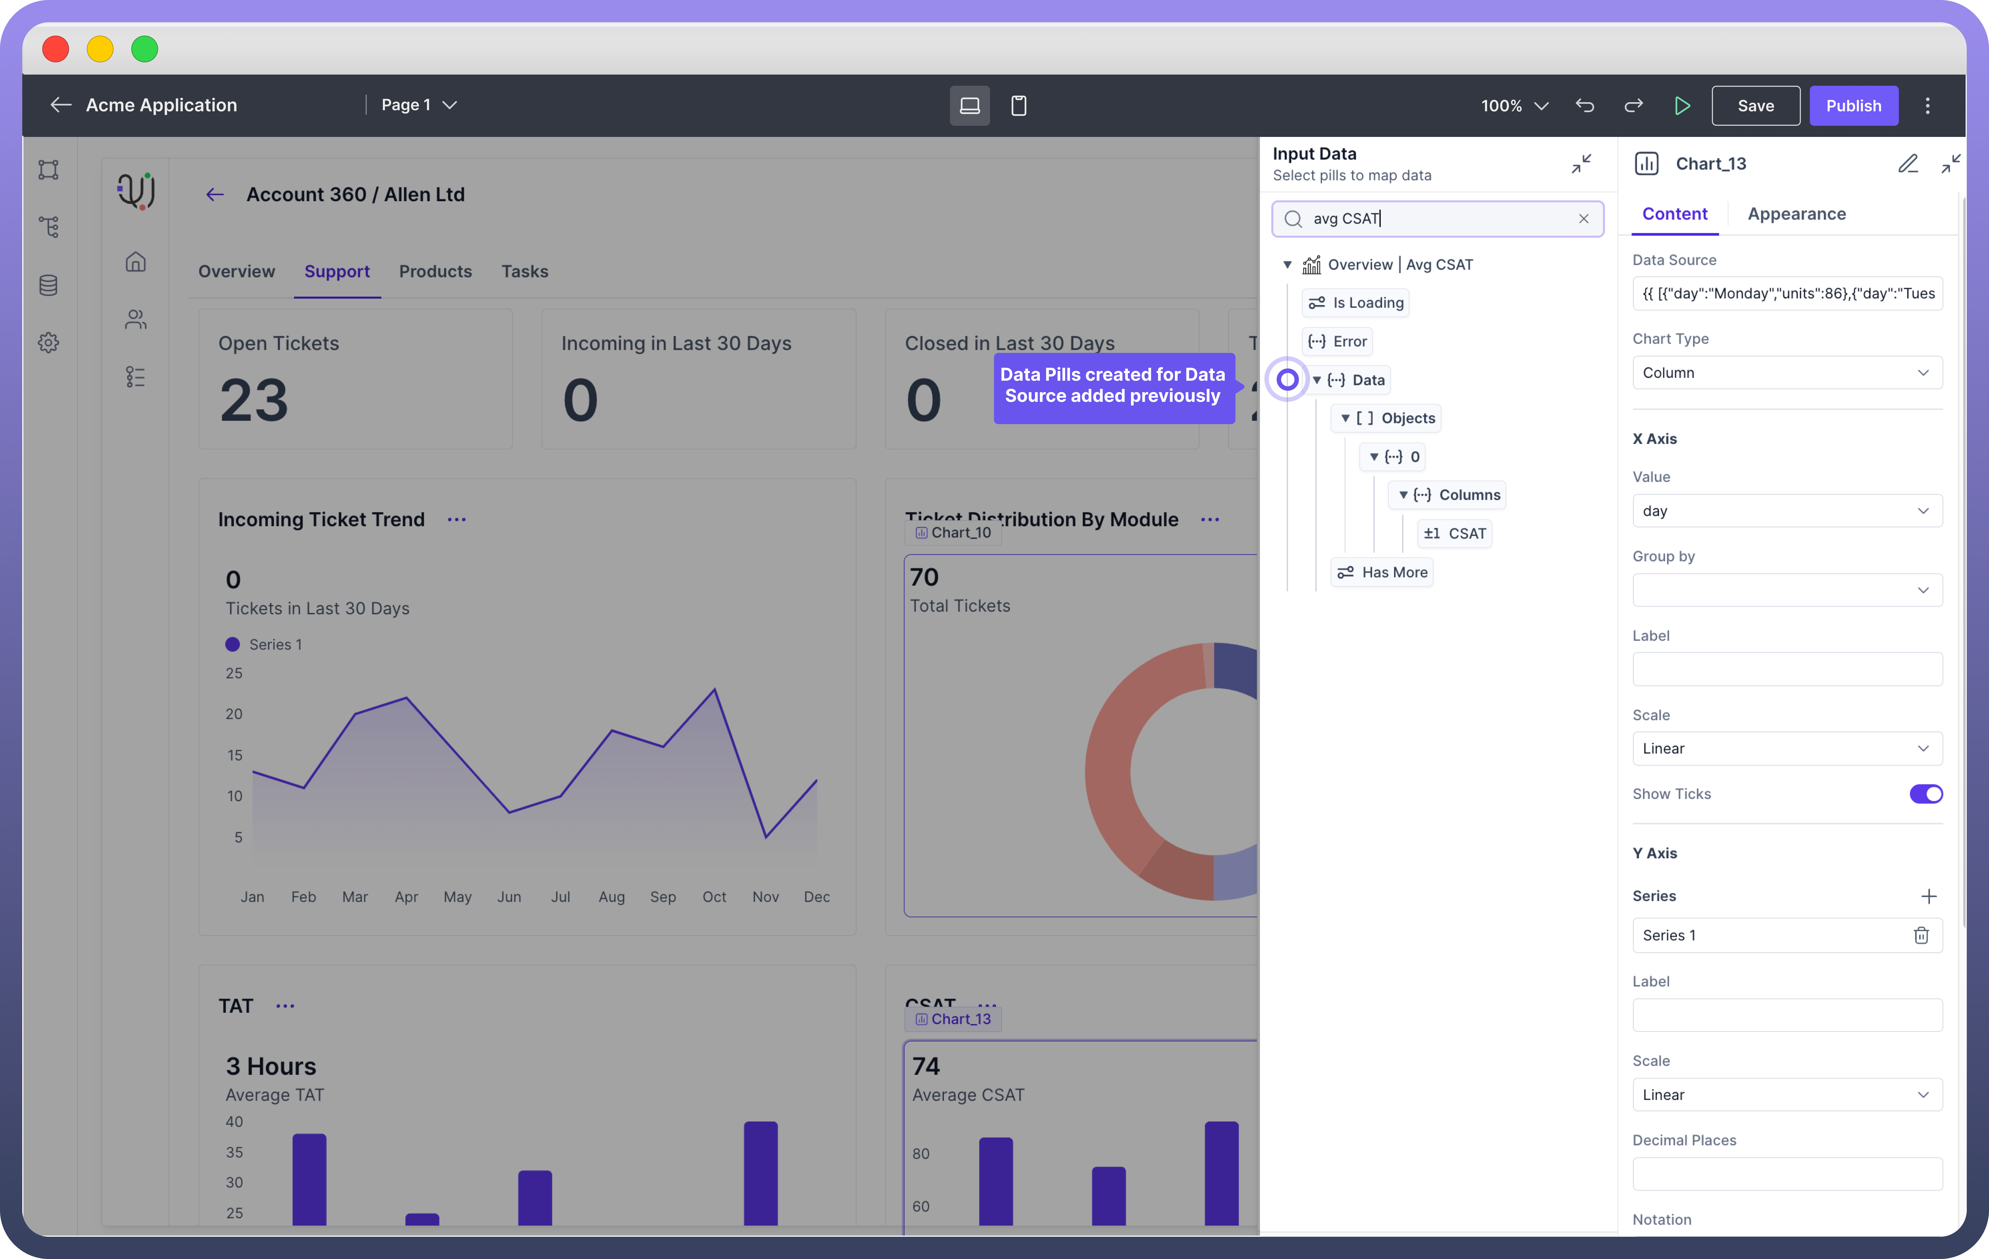Image resolution: width=1989 pixels, height=1259 pixels.
Task: Add a new series with plus icon
Action: pyautogui.click(x=1929, y=896)
